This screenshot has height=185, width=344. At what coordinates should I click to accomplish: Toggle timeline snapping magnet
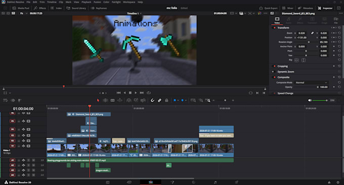pyautogui.click(x=152, y=100)
